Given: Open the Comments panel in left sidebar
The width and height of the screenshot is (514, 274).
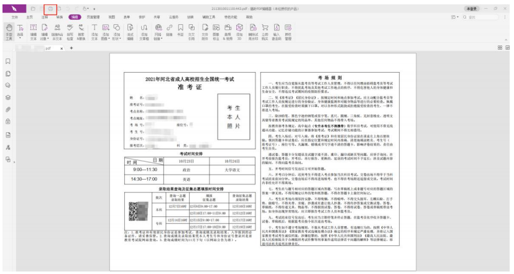Looking at the screenshot, I should 8,86.
